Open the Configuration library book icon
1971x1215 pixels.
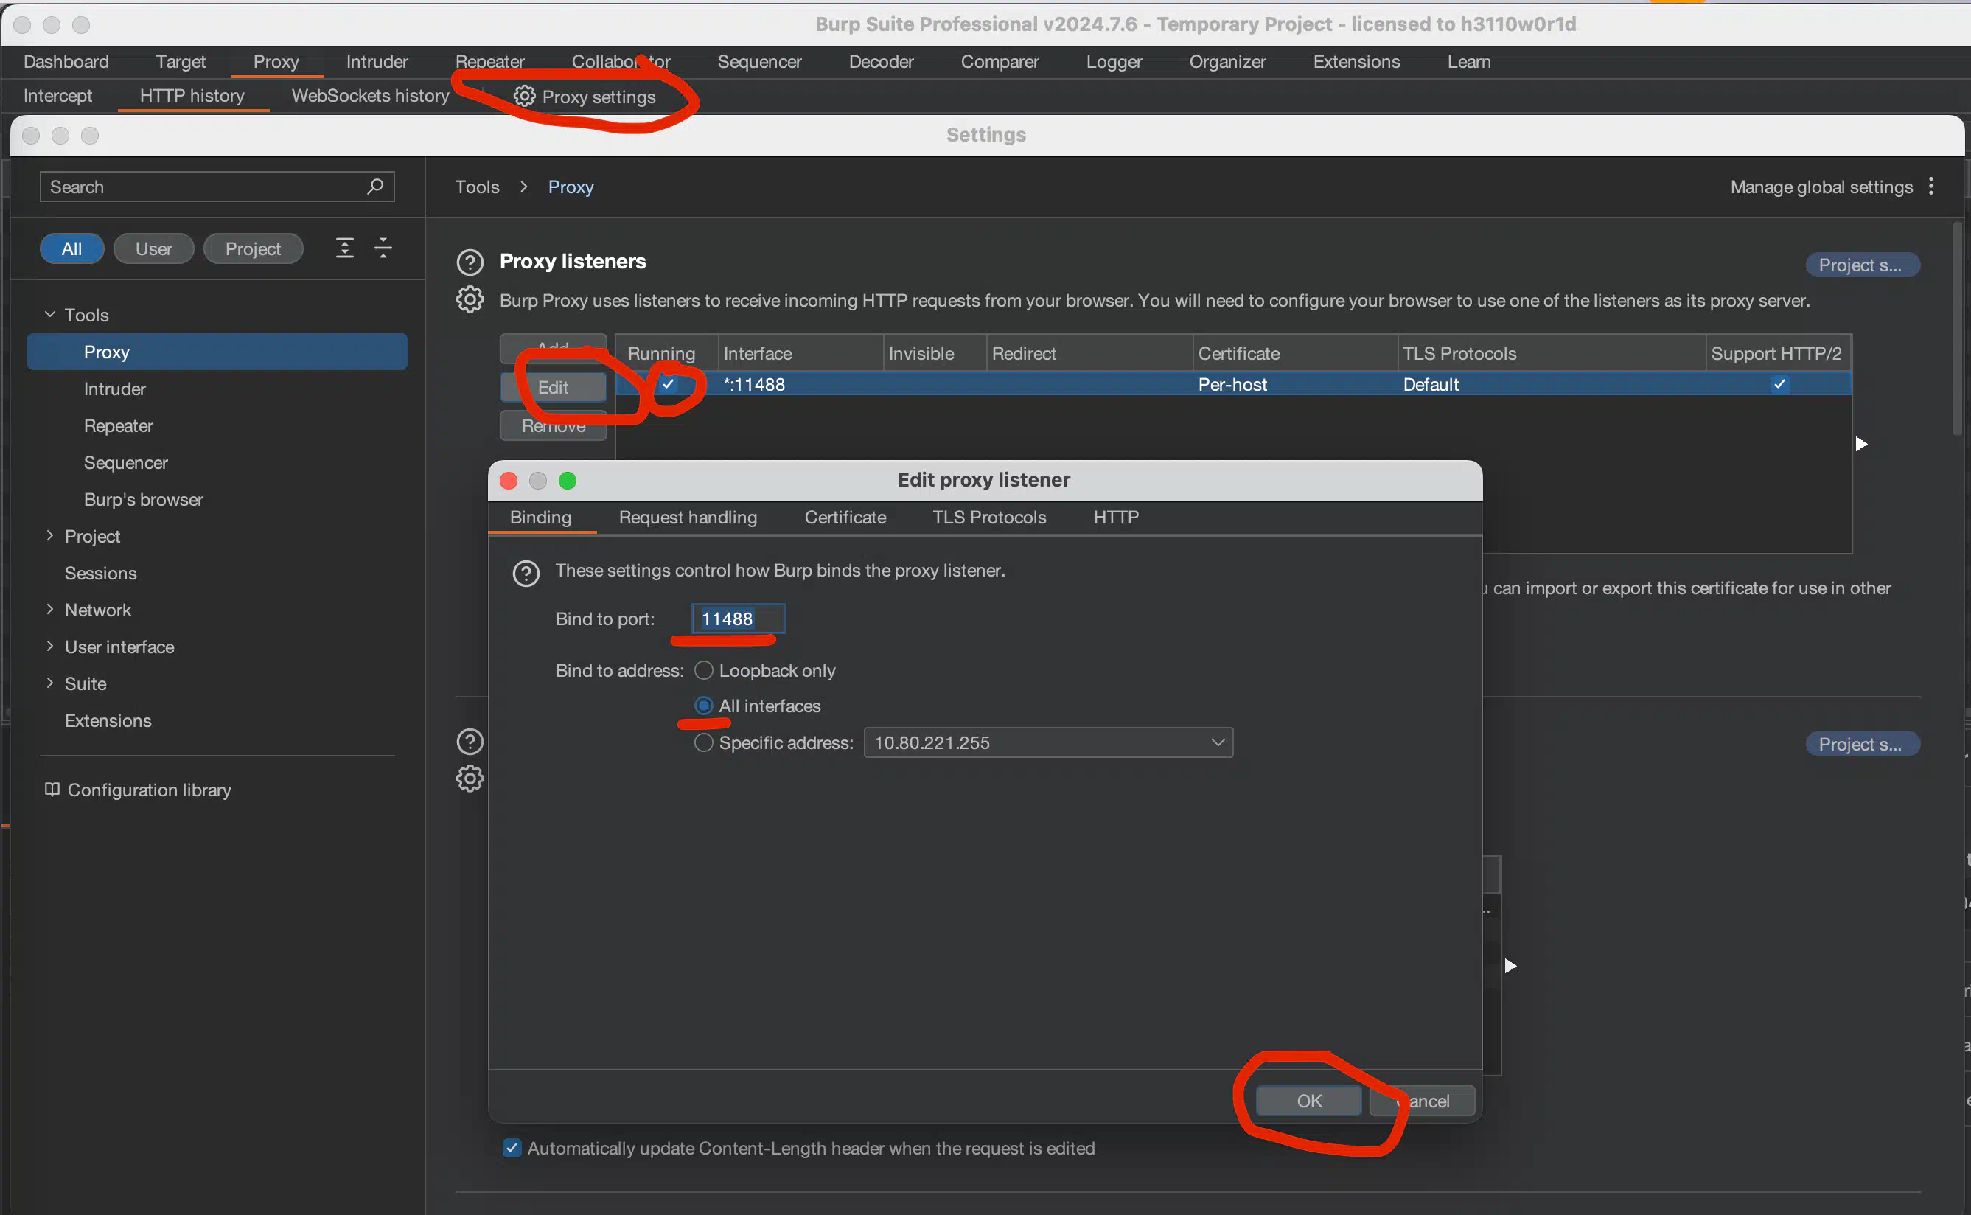52,789
